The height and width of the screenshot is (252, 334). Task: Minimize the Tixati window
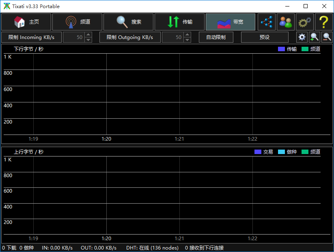tap(287, 6)
